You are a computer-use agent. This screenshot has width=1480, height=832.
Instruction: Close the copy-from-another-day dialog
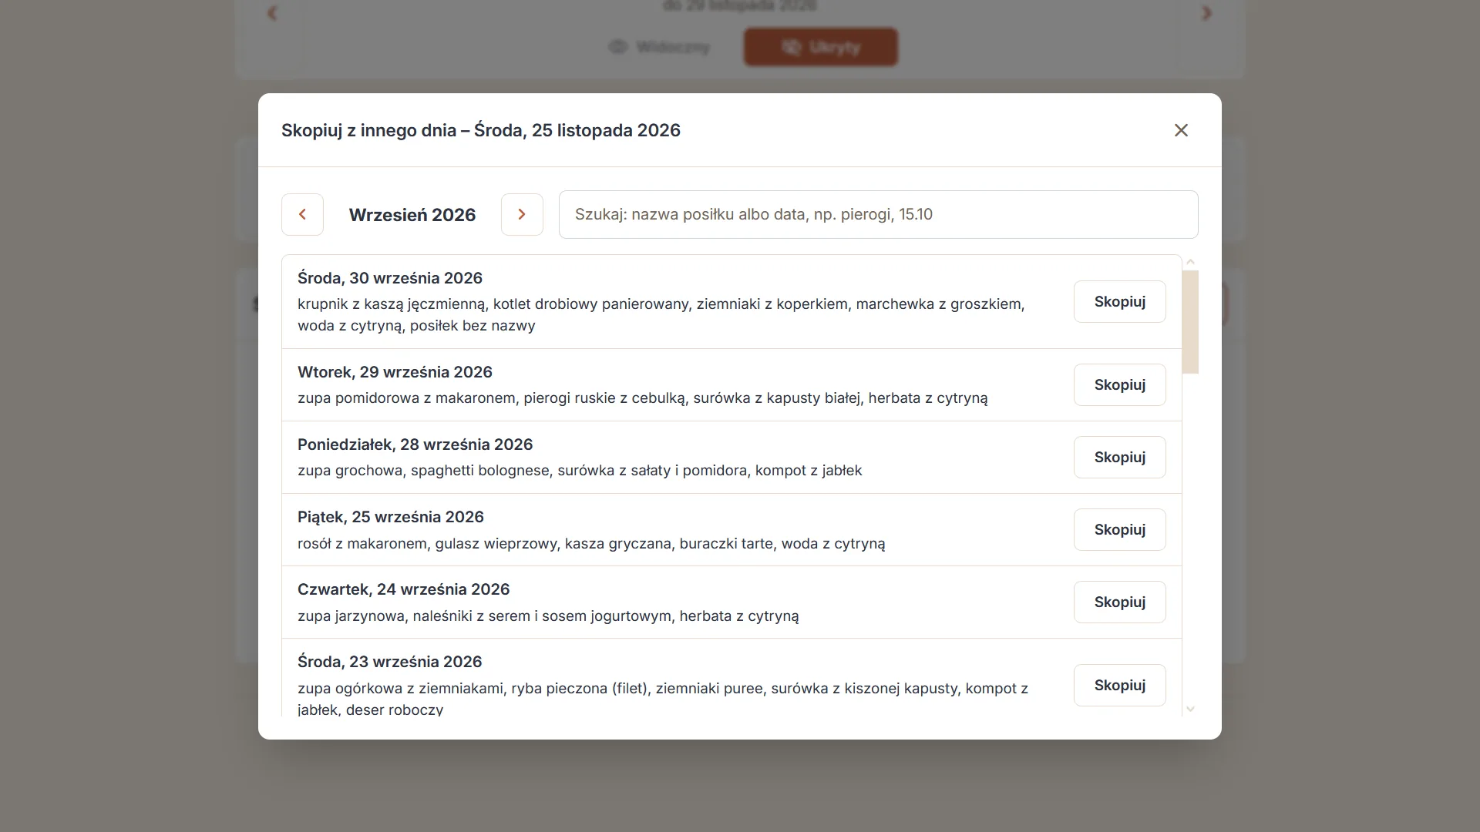tap(1181, 130)
